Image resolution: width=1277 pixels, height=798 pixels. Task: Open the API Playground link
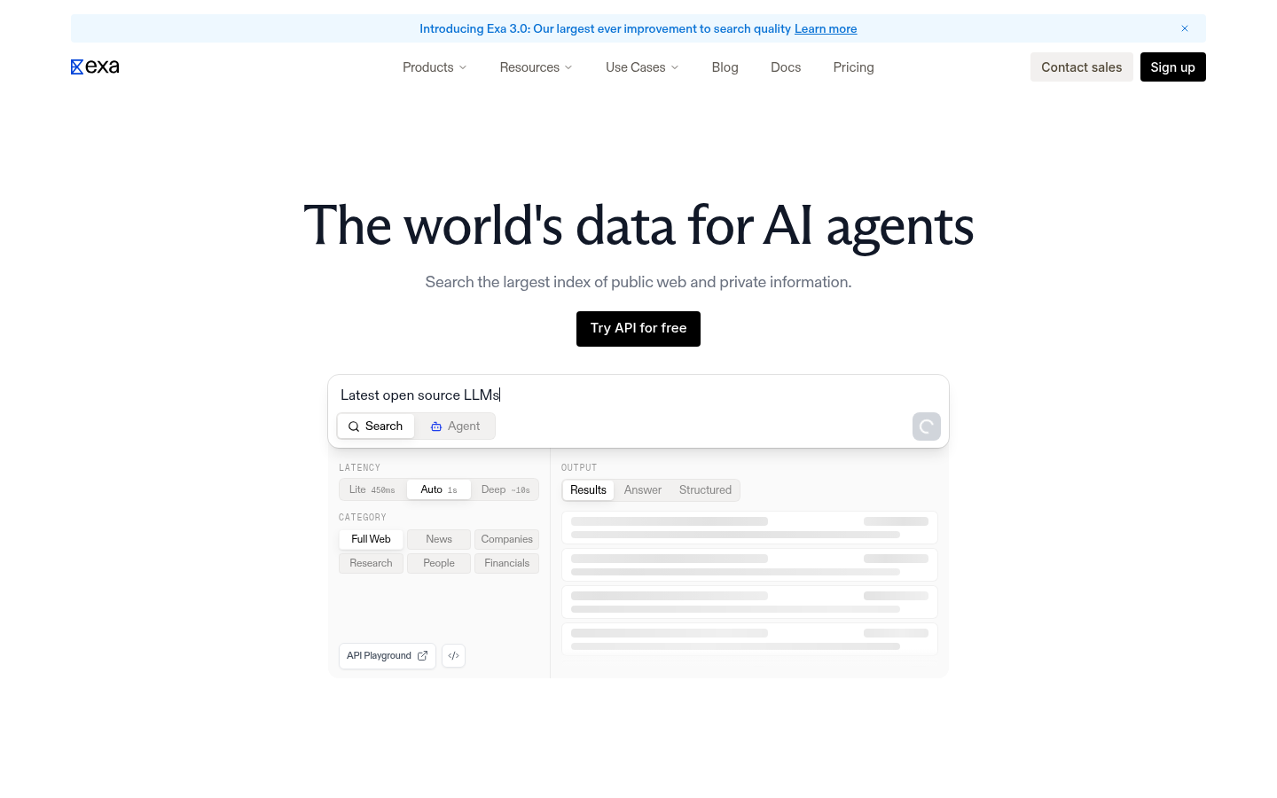(x=388, y=656)
